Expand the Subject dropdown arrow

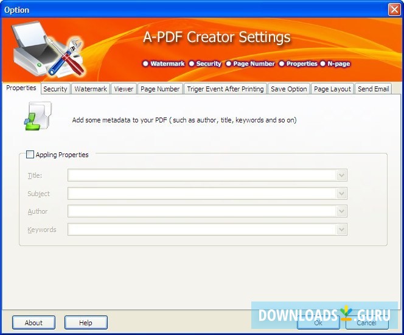coord(342,194)
